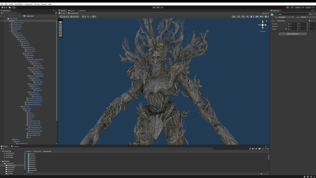316x178 pixels.
Task: Open the GameObject menu
Action: (x=19, y=4)
